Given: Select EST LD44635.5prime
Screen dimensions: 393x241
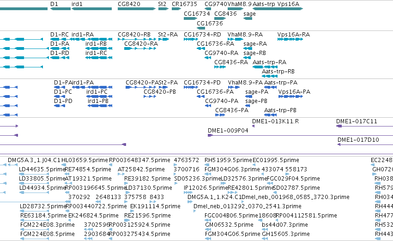Looking at the screenshot, I should (x=34, y=174).
